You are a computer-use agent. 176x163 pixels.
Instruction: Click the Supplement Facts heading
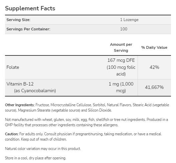(30, 8)
